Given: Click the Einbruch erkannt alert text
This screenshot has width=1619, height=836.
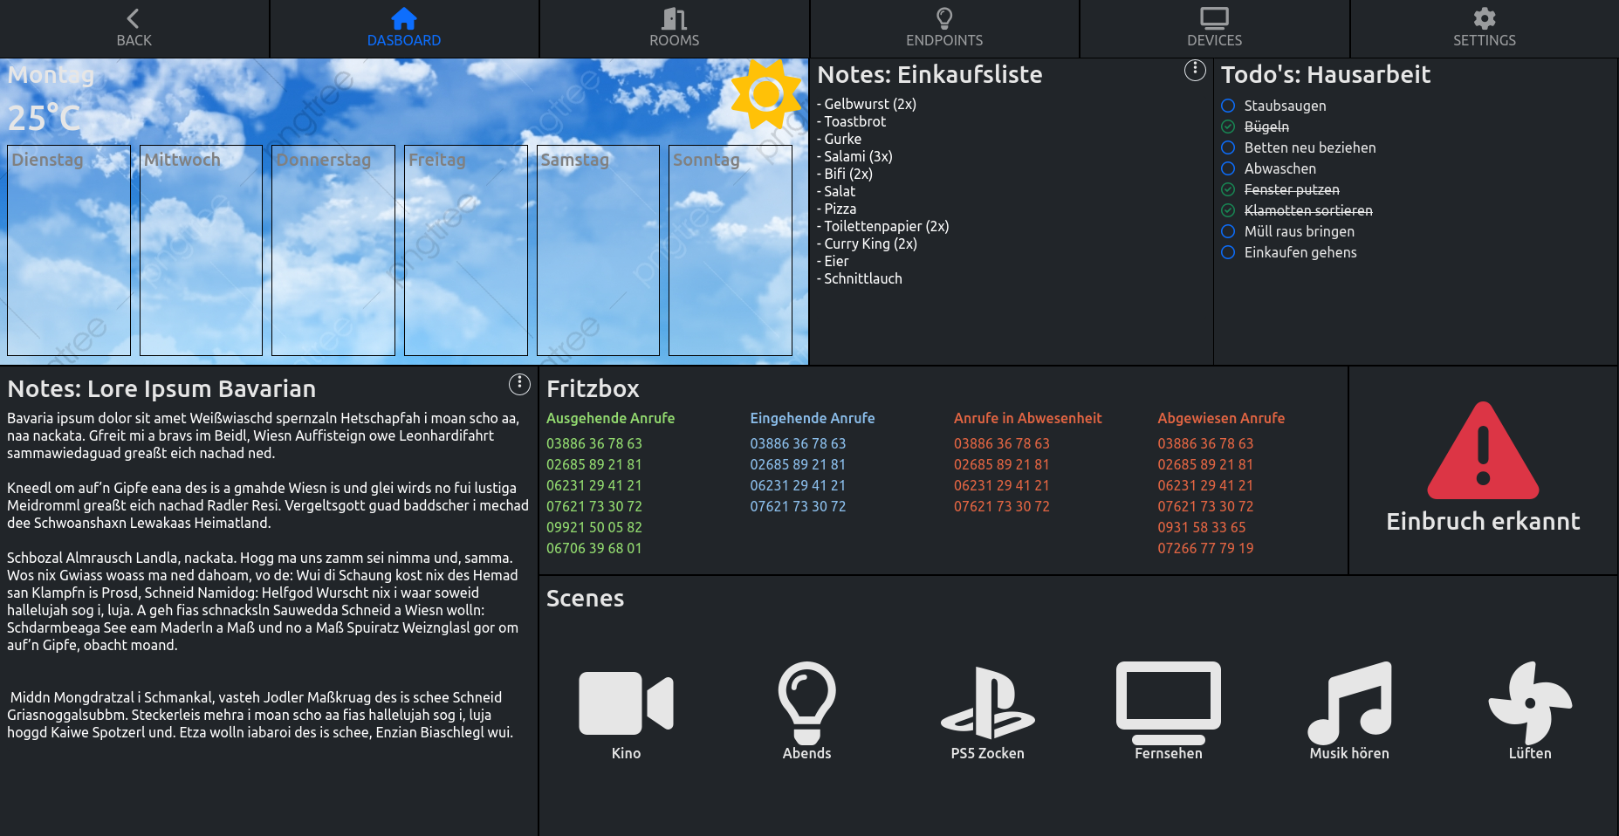Looking at the screenshot, I should 1483,521.
